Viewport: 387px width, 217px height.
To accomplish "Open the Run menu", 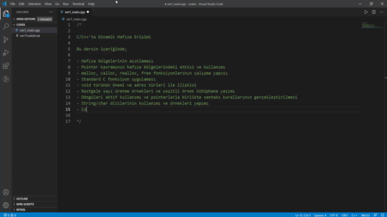I will click(x=66, y=4).
